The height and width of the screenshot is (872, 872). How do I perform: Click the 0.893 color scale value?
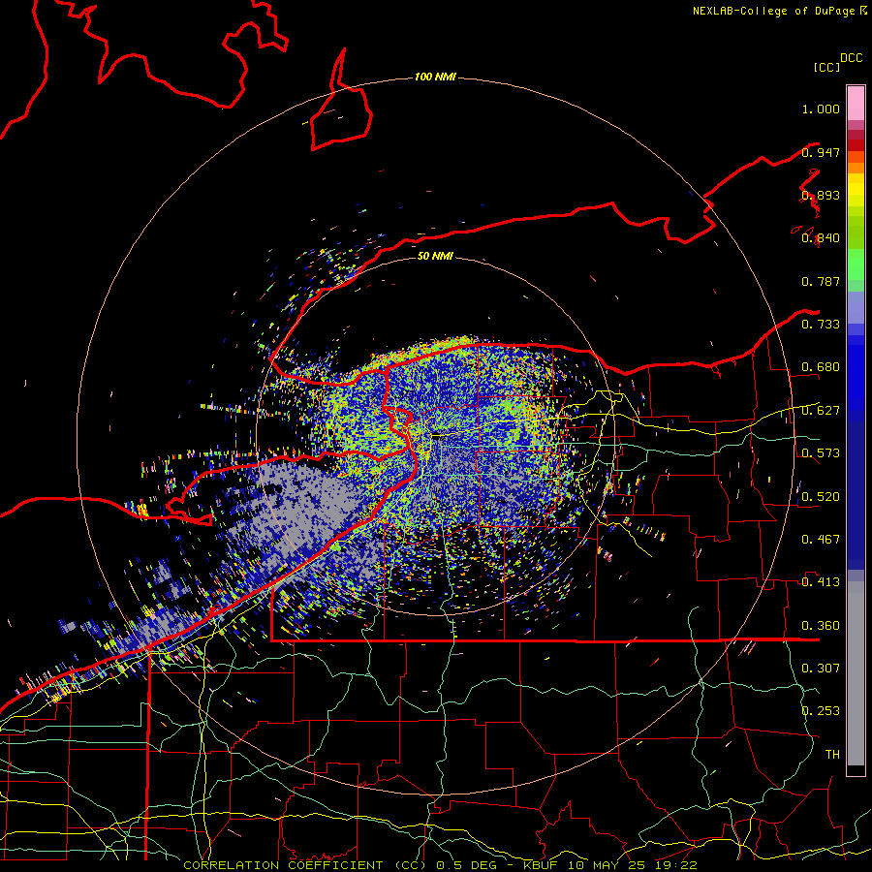[821, 195]
